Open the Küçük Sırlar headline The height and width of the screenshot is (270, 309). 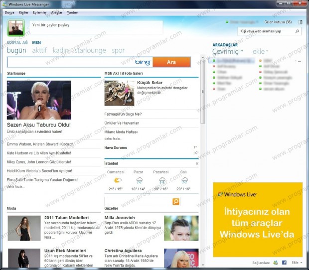click(x=150, y=83)
